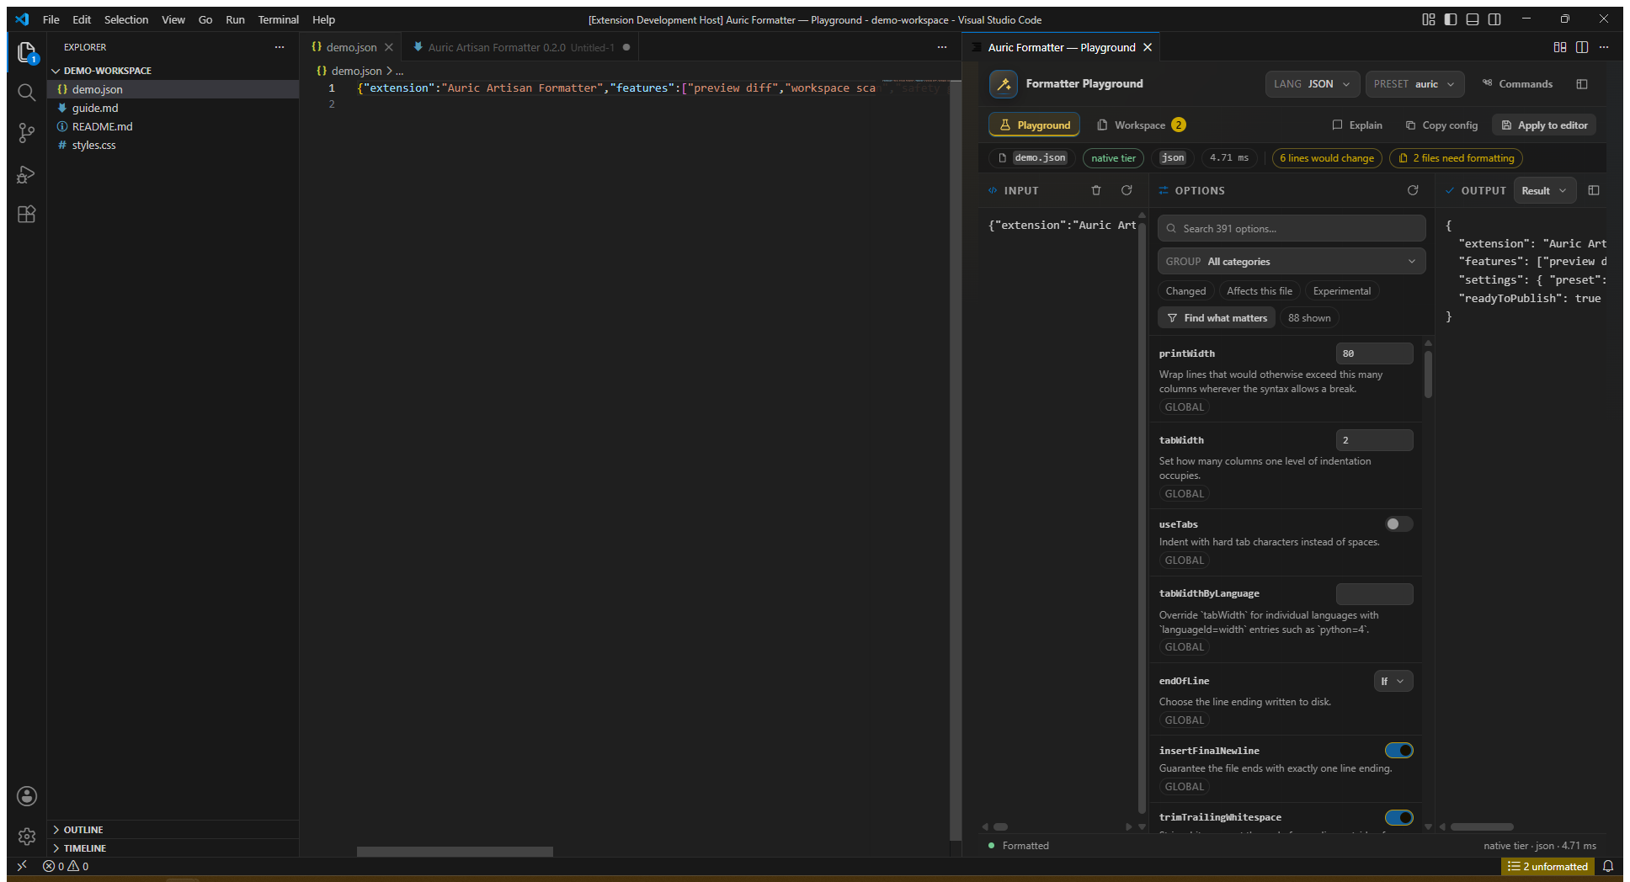Open the Source Control view icon

pos(27,133)
